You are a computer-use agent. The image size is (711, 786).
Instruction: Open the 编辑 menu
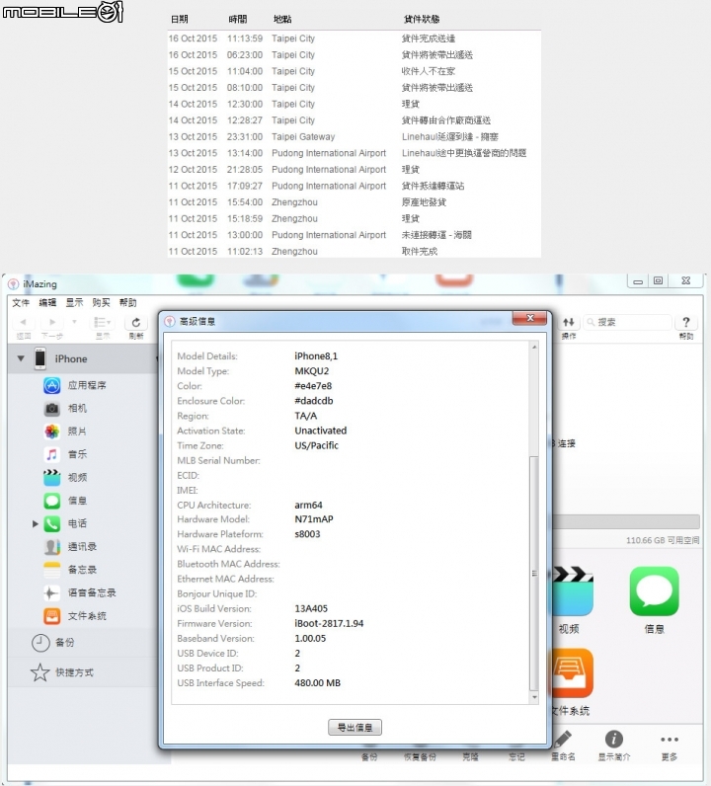47,303
